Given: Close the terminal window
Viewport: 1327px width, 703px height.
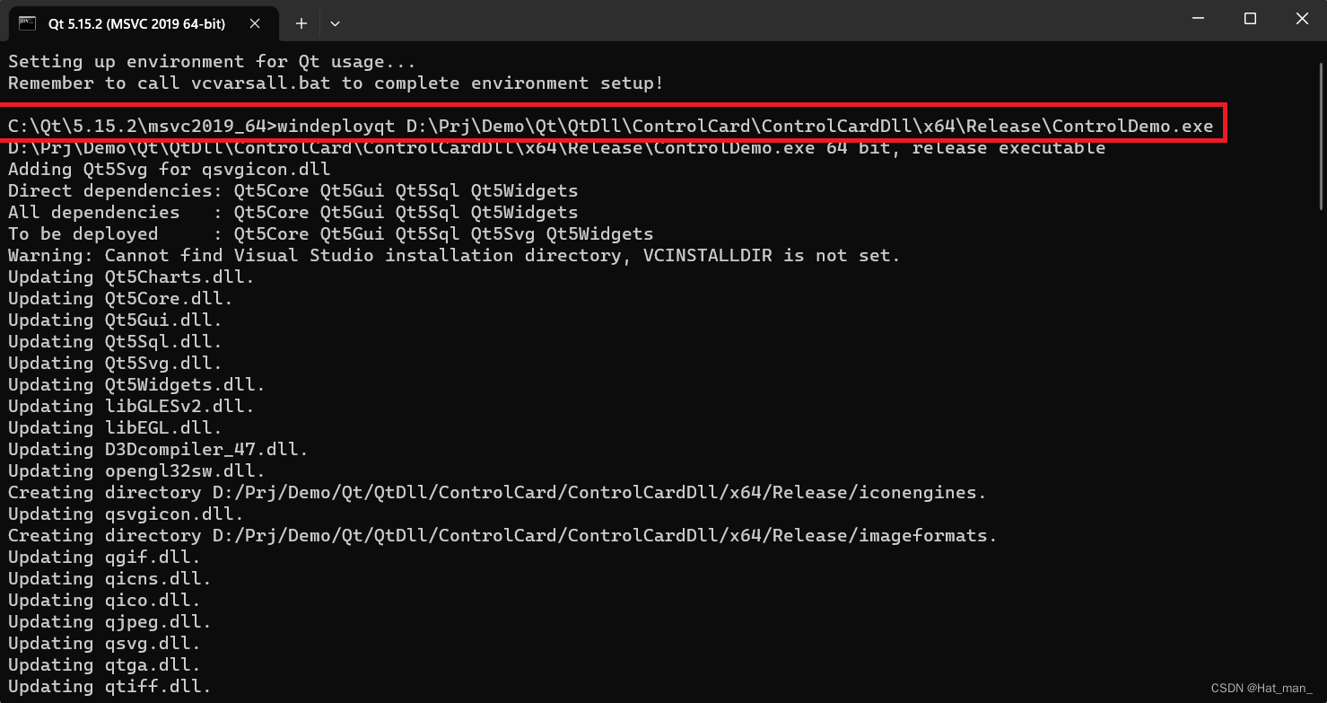Looking at the screenshot, I should coord(1301,19).
